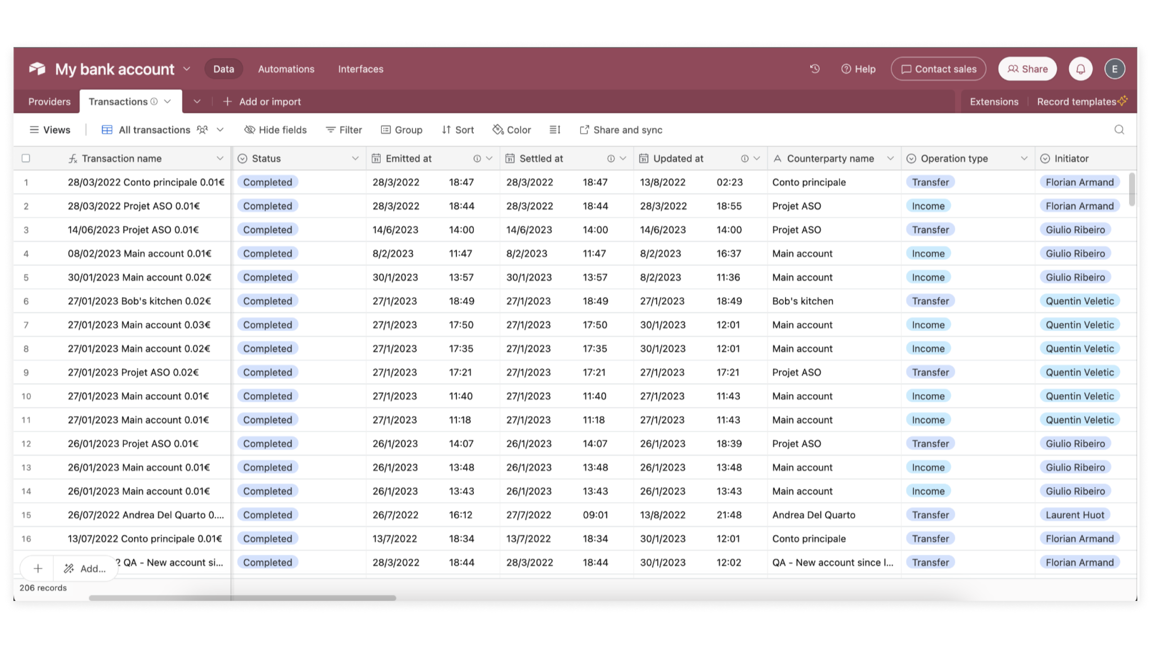Image resolution: width=1153 pixels, height=648 pixels.
Task: Switch to the Providers tab
Action: (x=50, y=101)
